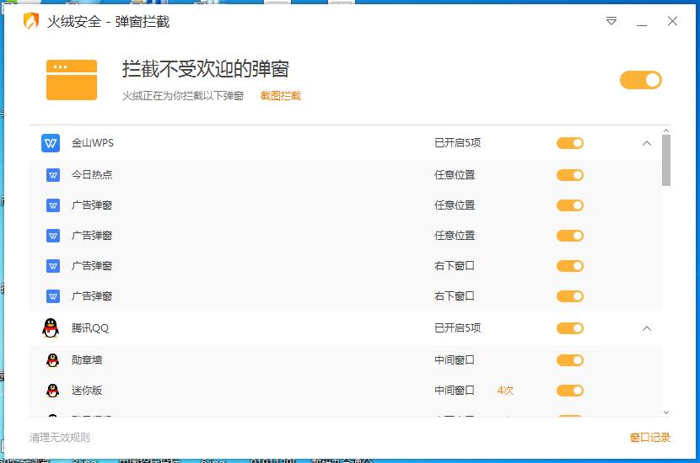Click the QQ icon beside 勋章墙
This screenshot has width=700, height=463.
pos(52,360)
